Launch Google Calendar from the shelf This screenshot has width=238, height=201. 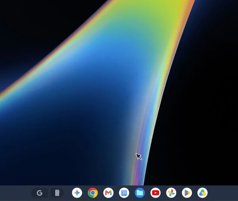(124, 193)
